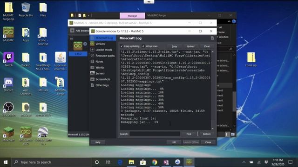Click the Kill button

[x=174, y=142]
